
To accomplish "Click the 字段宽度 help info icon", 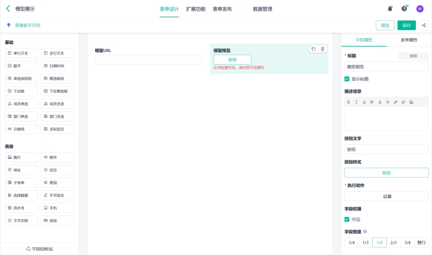I will tap(365, 232).
